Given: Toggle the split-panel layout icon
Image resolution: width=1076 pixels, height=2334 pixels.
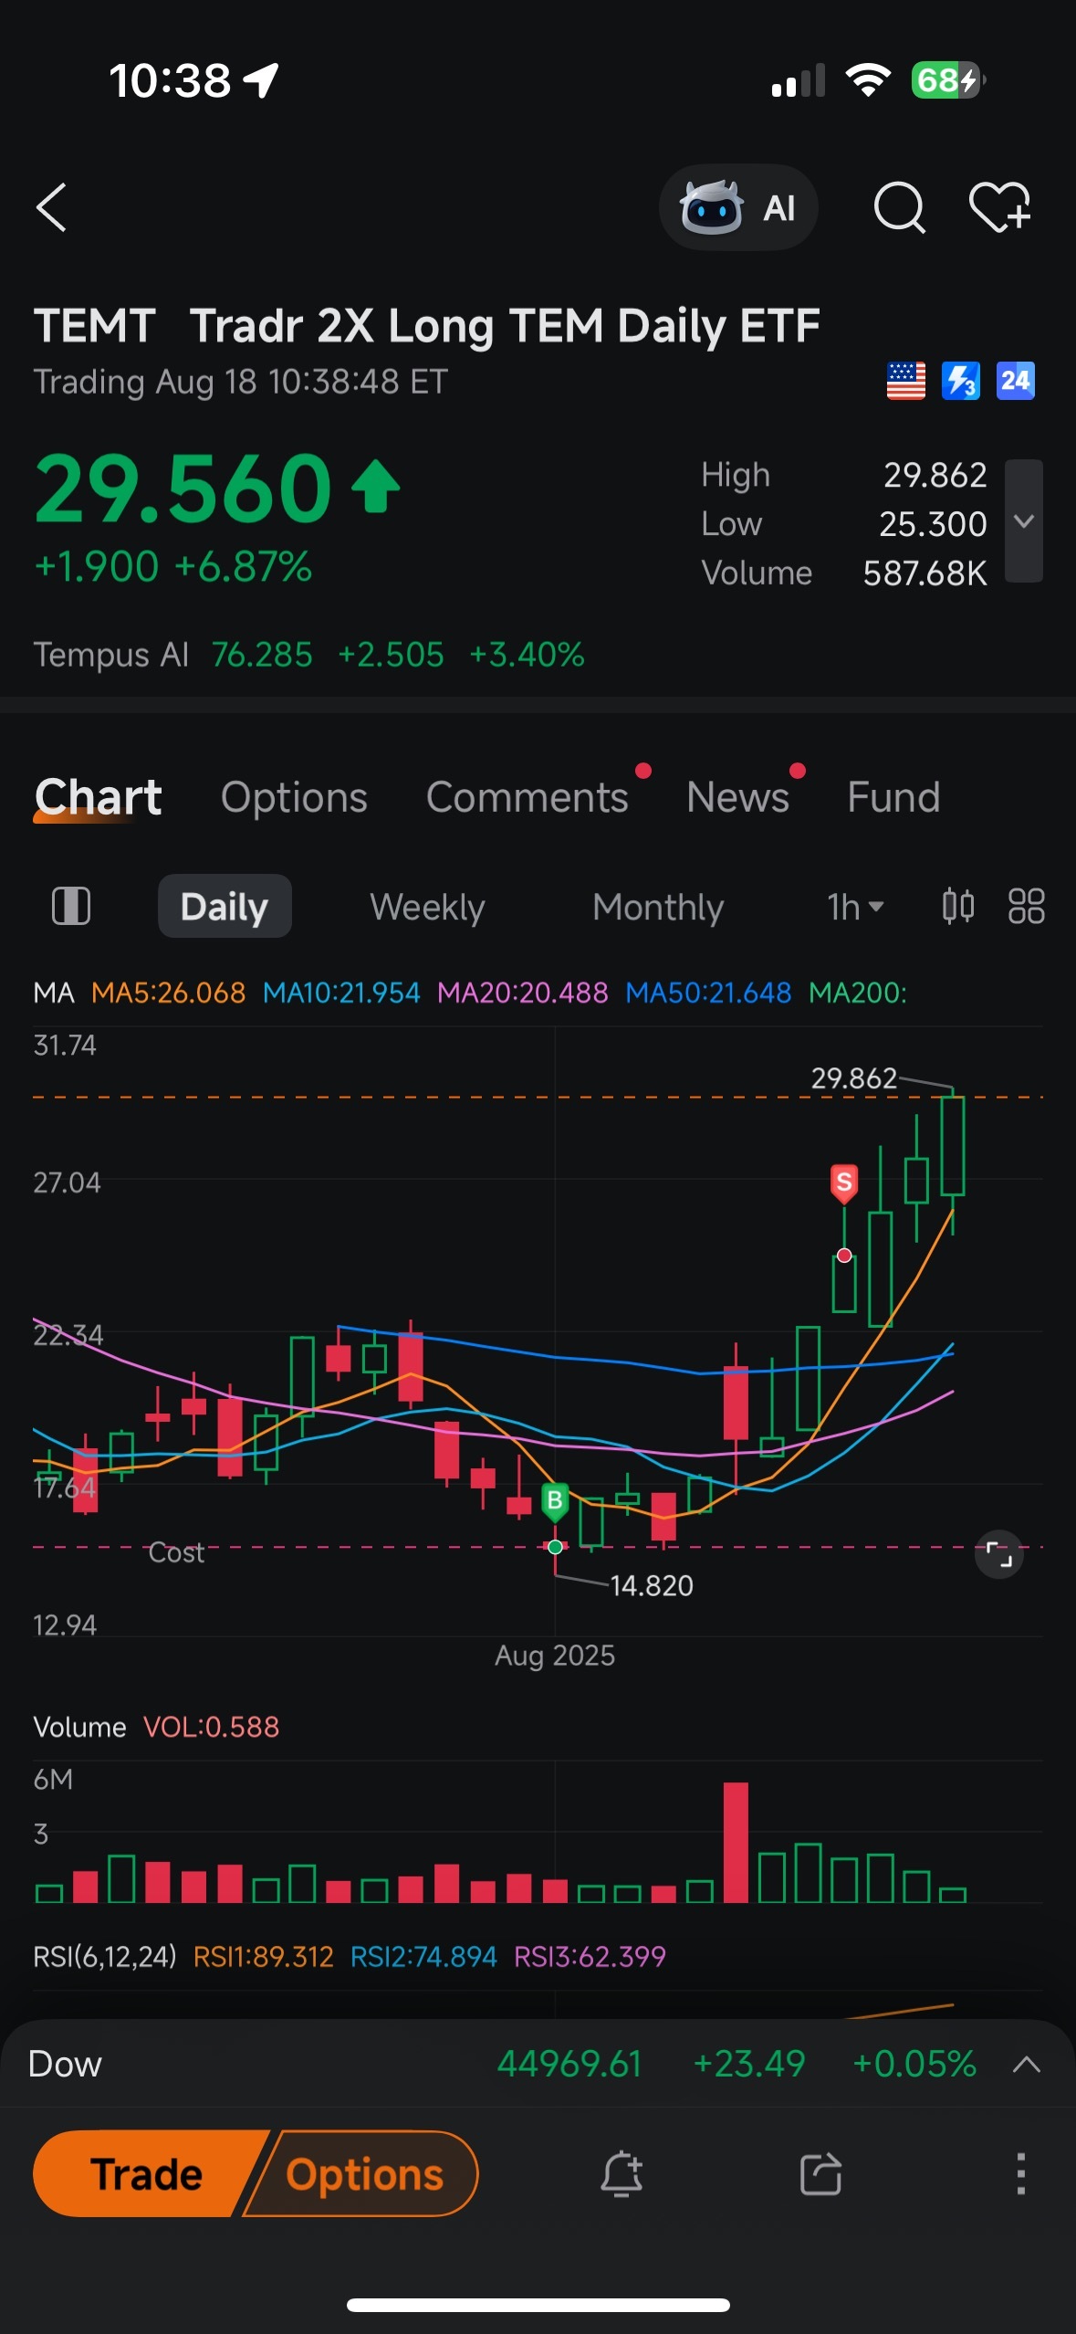Looking at the screenshot, I should [71, 907].
